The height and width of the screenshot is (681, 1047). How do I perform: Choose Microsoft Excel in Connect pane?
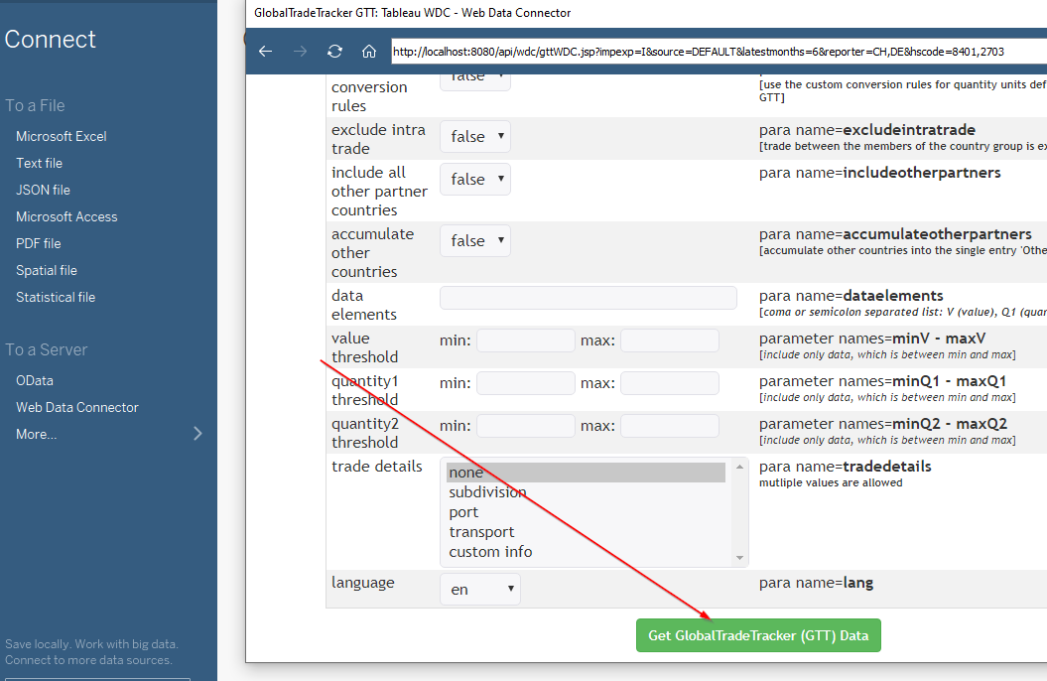[x=62, y=136]
